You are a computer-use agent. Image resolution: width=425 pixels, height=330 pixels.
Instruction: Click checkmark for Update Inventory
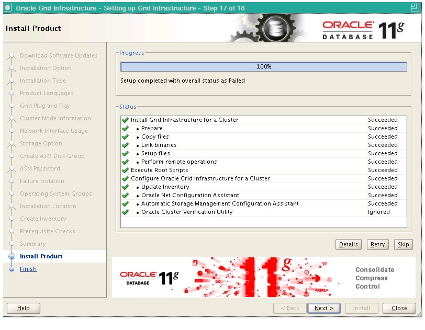coord(125,187)
